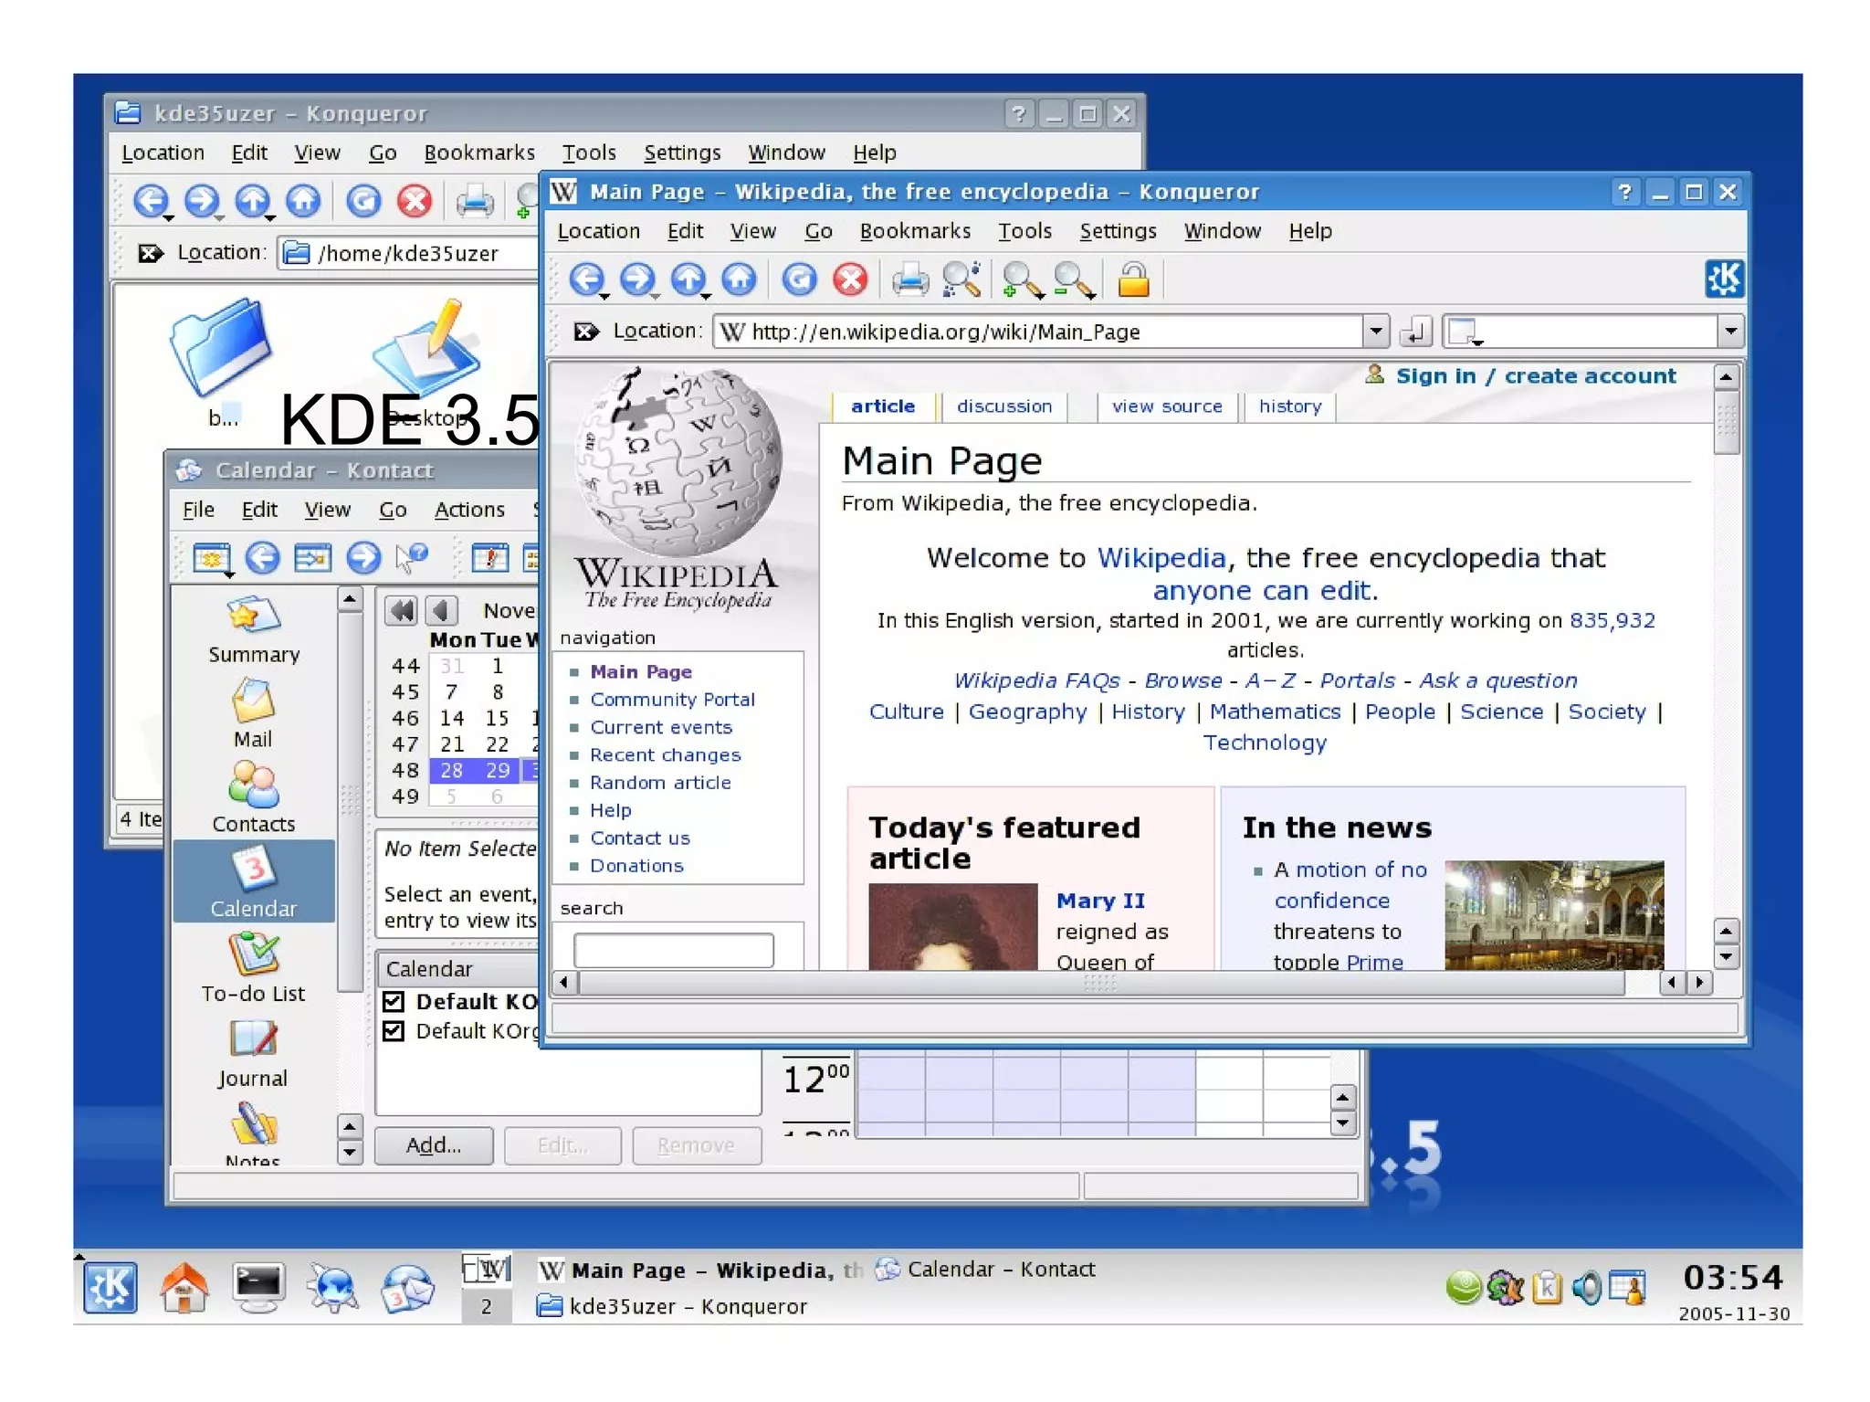
Task: Click the Mathematics category link
Action: 1275,712
